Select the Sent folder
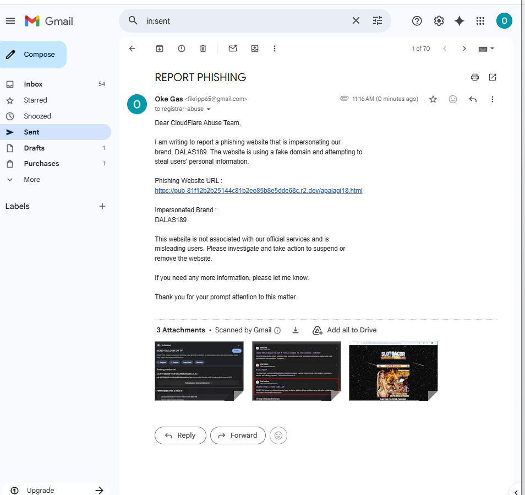This screenshot has height=495, width=525. point(55,132)
